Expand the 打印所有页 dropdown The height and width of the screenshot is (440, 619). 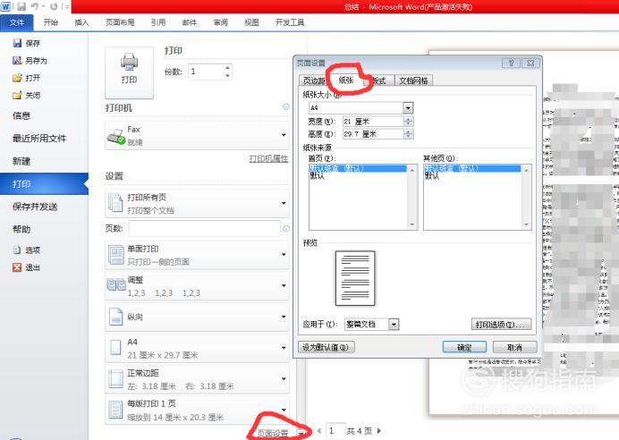point(284,203)
